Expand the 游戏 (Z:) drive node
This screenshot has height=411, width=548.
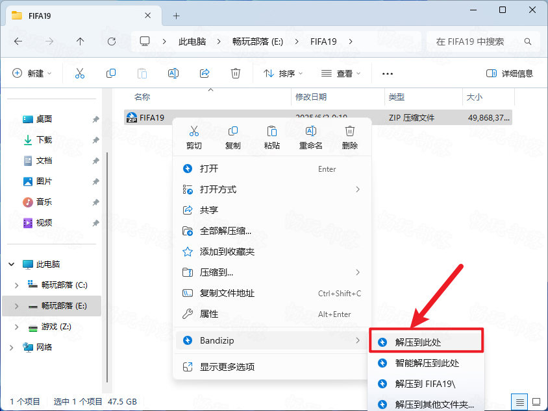point(16,327)
